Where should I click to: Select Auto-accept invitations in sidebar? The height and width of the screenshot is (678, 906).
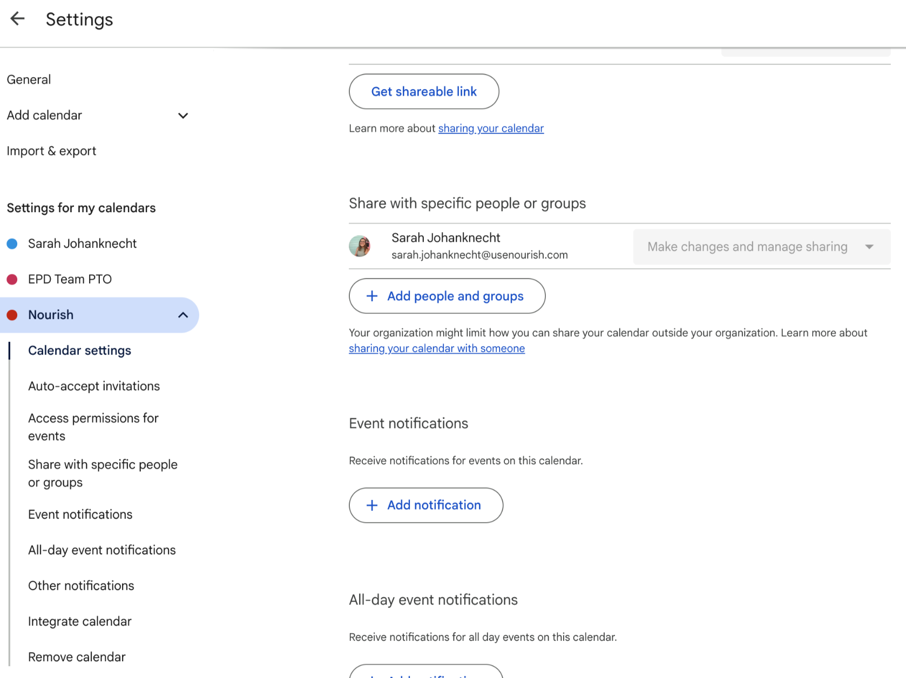[x=94, y=387]
